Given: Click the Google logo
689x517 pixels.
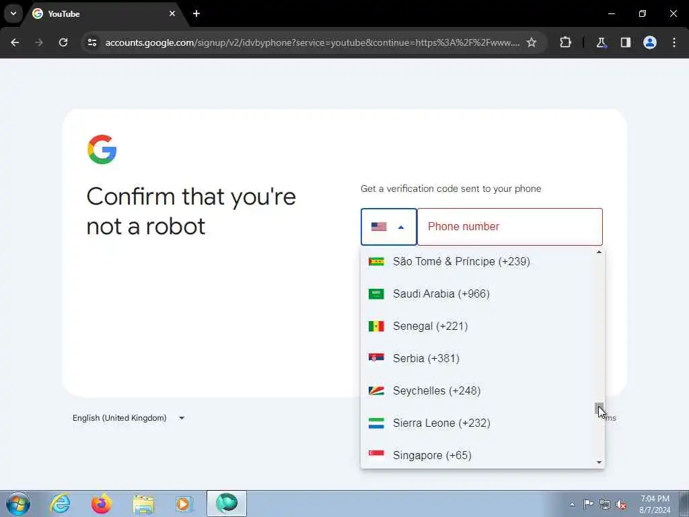Looking at the screenshot, I should [x=102, y=149].
